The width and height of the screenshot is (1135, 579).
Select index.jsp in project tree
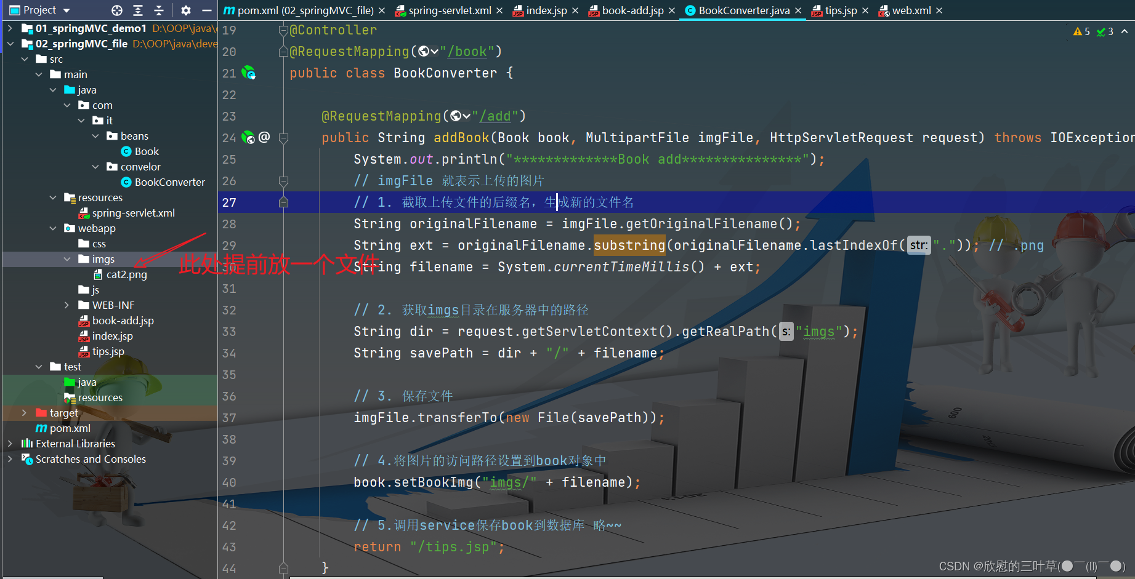coord(106,336)
